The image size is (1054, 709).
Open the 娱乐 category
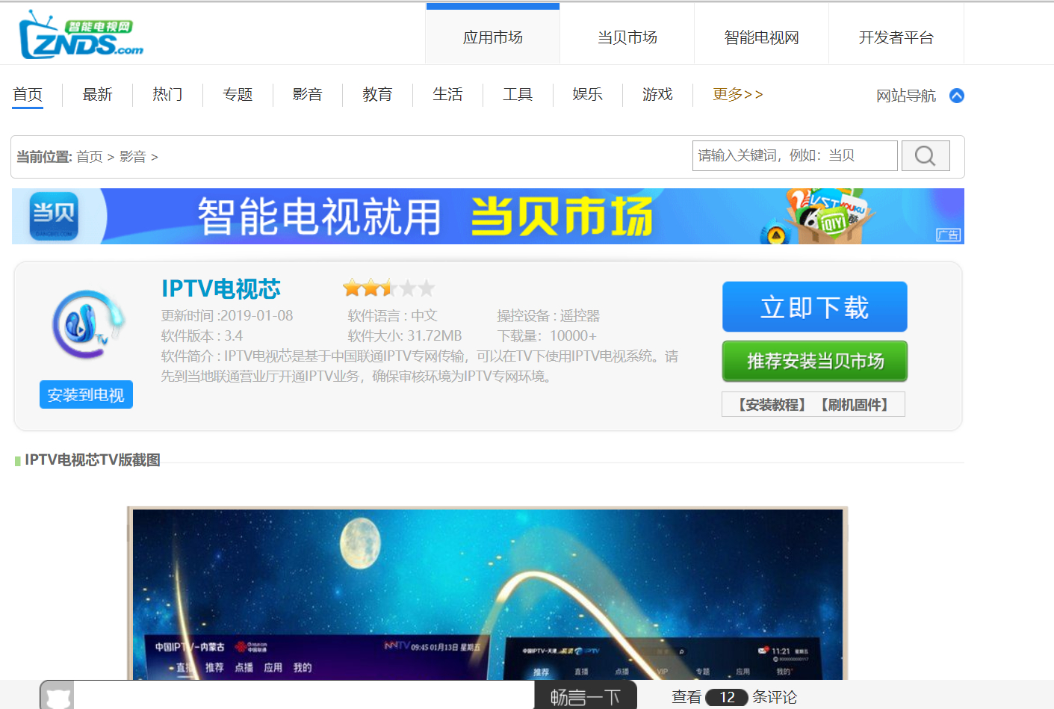pyautogui.click(x=588, y=95)
